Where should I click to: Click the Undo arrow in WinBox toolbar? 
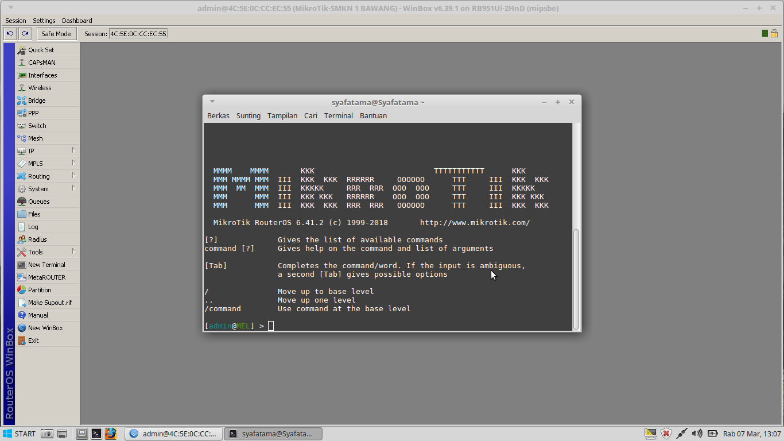click(10, 34)
